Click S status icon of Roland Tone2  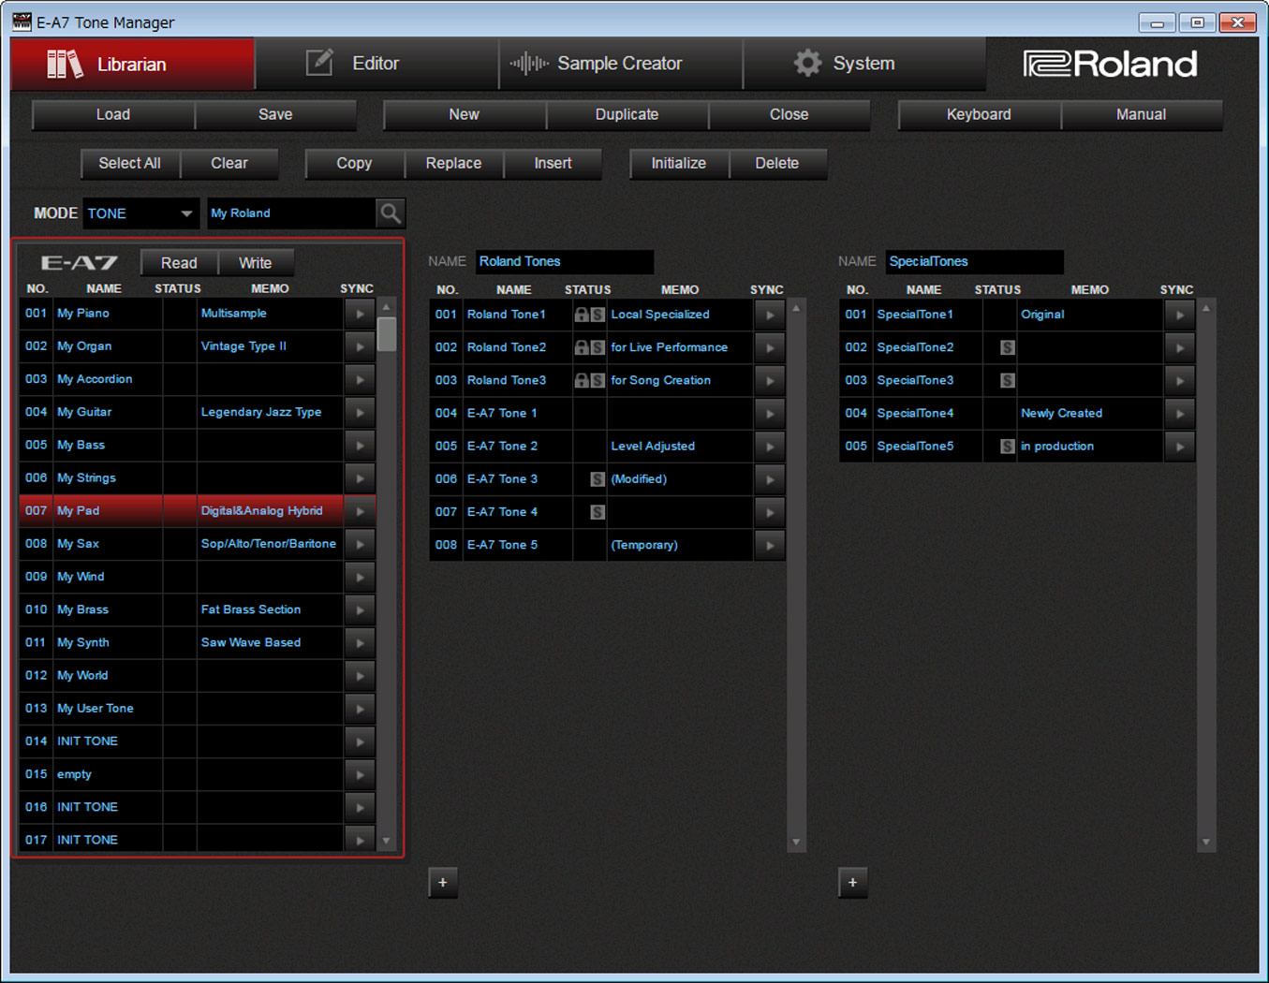598,347
